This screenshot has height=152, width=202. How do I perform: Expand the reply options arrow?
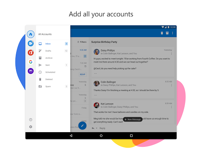(x=97, y=128)
